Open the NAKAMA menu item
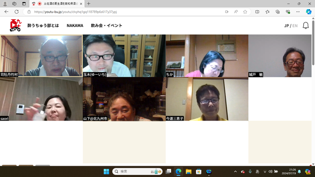Viewport: 315px width, 177px height. click(x=75, y=26)
